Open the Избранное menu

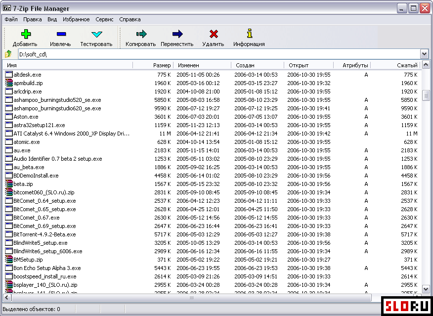click(x=76, y=20)
